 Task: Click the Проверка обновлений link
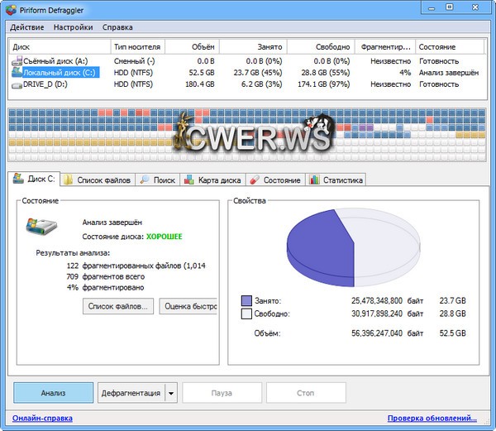tap(432, 419)
